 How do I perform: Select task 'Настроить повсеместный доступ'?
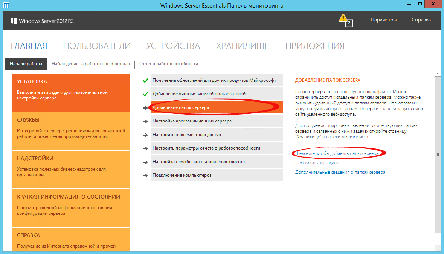pyautogui.click(x=217, y=135)
